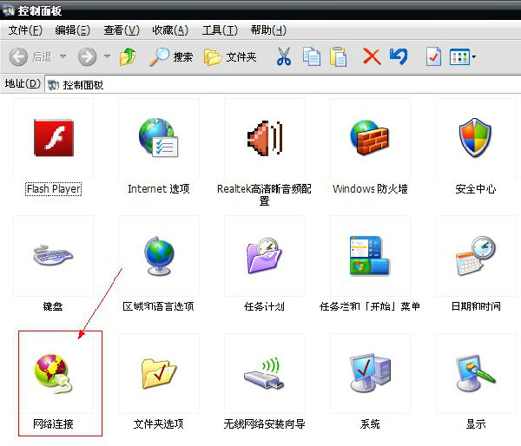Select the 系统 label text
This screenshot has height=446, width=521.
click(x=370, y=424)
